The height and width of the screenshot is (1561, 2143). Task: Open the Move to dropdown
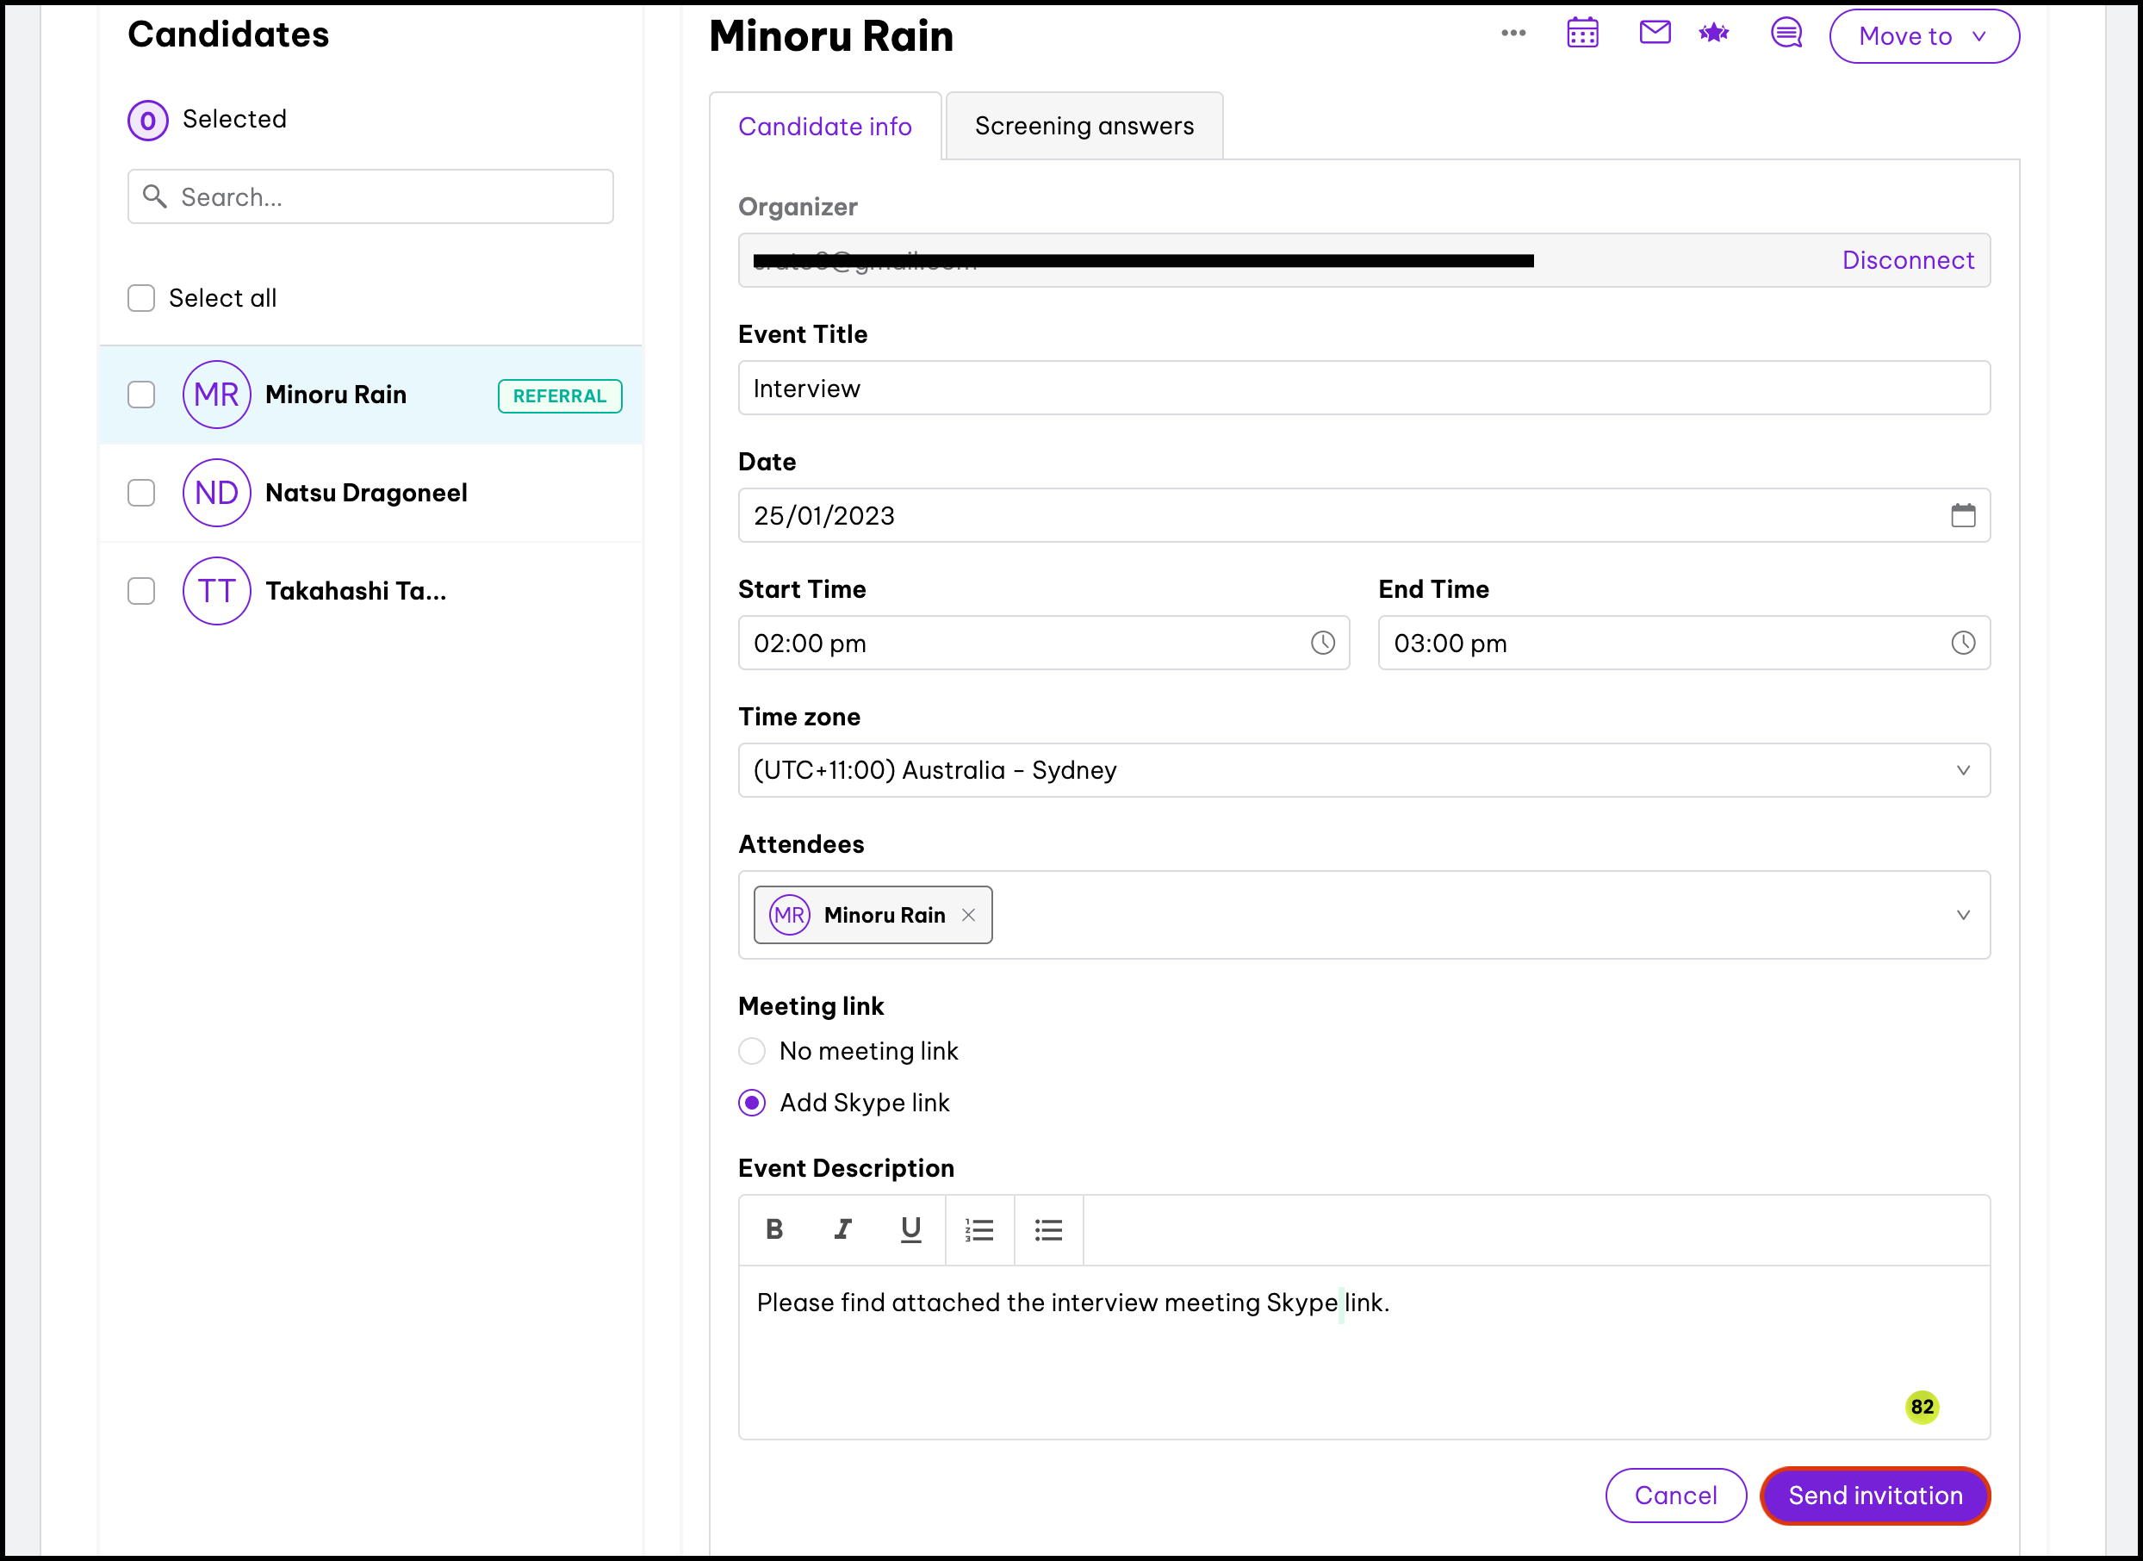click(1922, 37)
